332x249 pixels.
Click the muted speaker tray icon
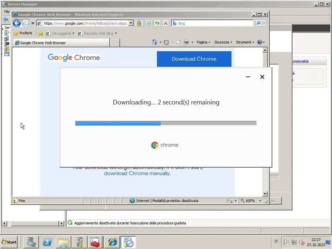click(302, 242)
